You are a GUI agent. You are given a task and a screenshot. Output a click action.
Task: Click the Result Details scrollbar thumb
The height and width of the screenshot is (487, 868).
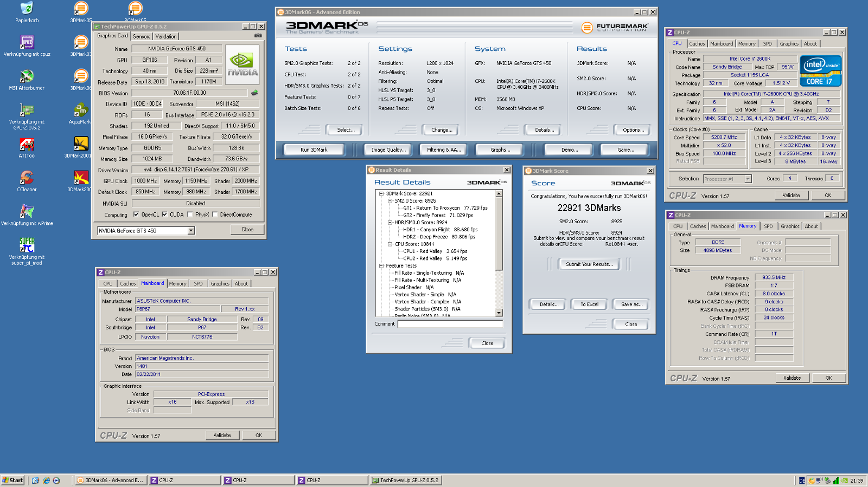499,233
